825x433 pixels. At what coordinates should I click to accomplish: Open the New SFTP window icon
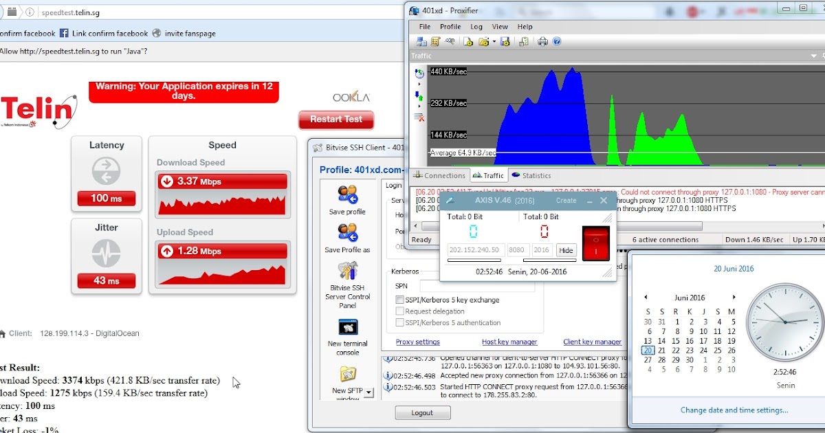(348, 375)
